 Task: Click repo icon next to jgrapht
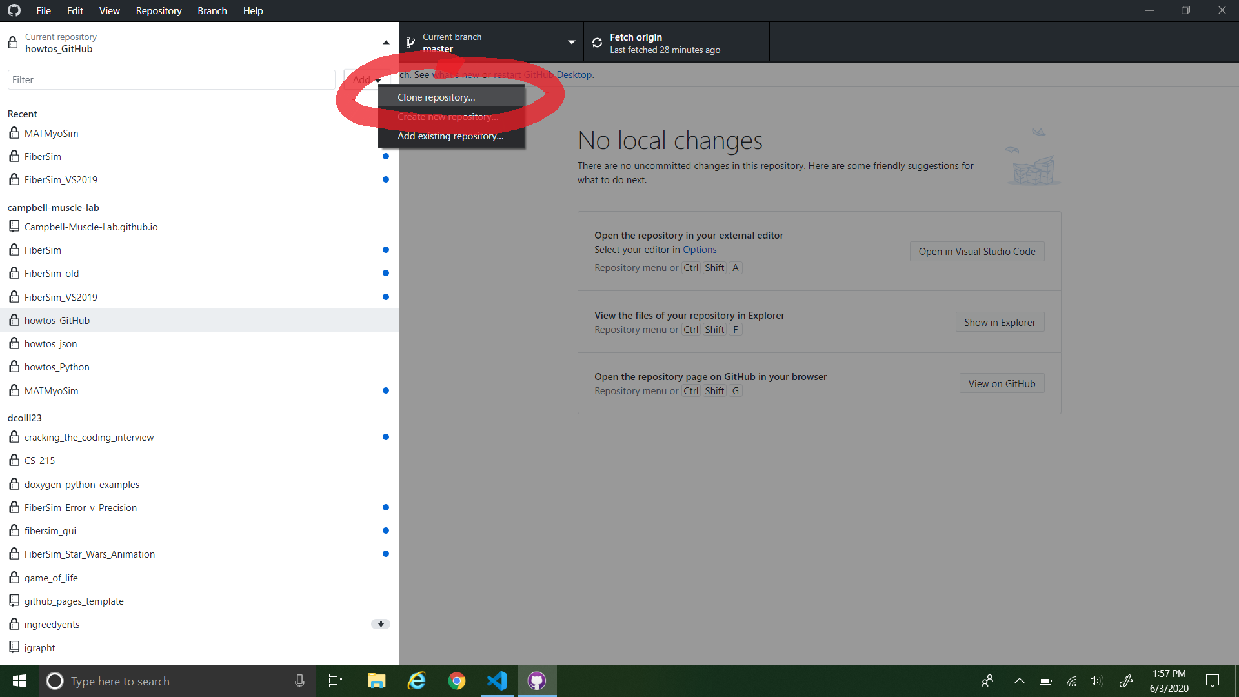[x=14, y=647]
